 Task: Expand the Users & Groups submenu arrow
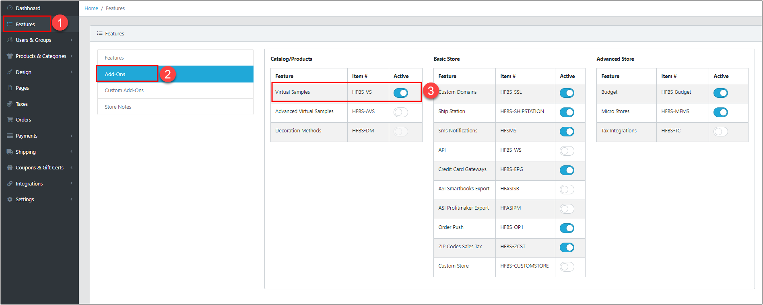(72, 40)
